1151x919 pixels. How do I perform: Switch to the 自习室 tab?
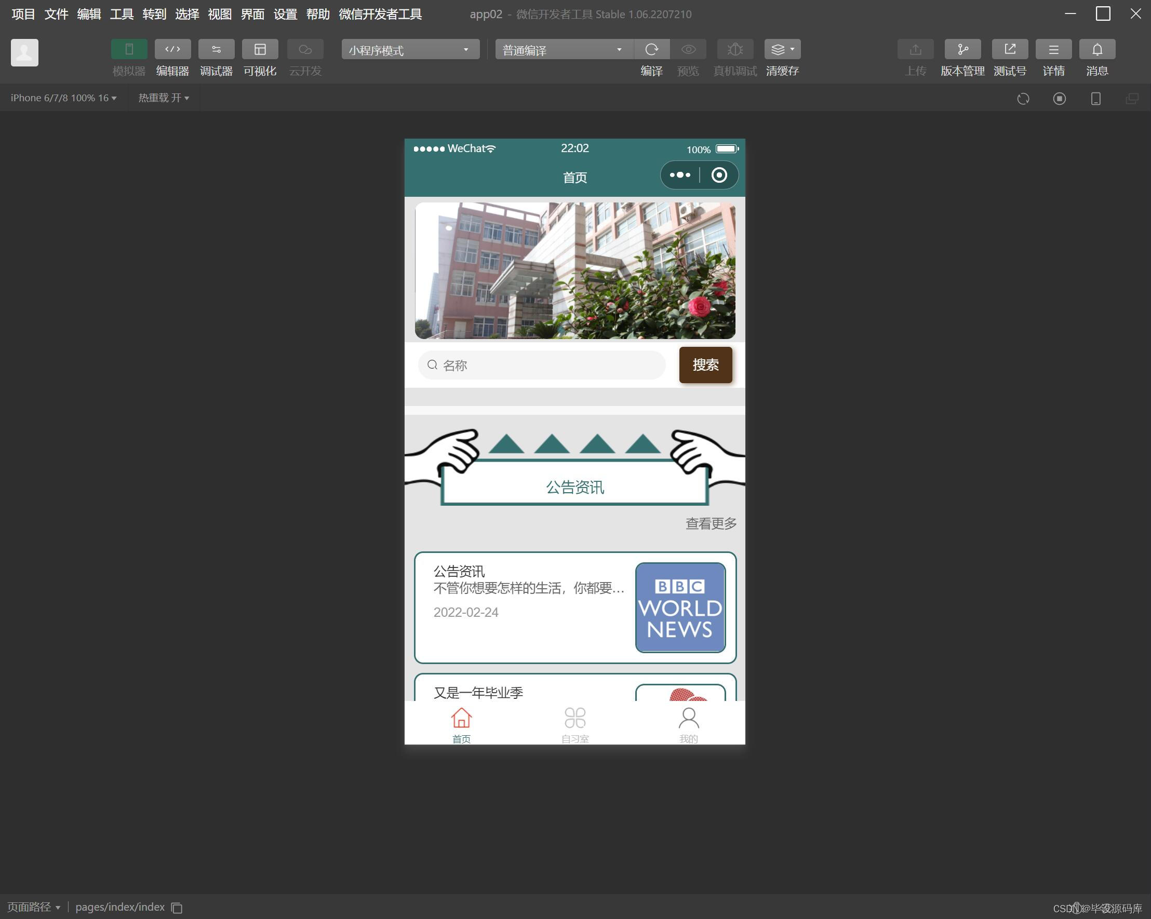pyautogui.click(x=574, y=724)
